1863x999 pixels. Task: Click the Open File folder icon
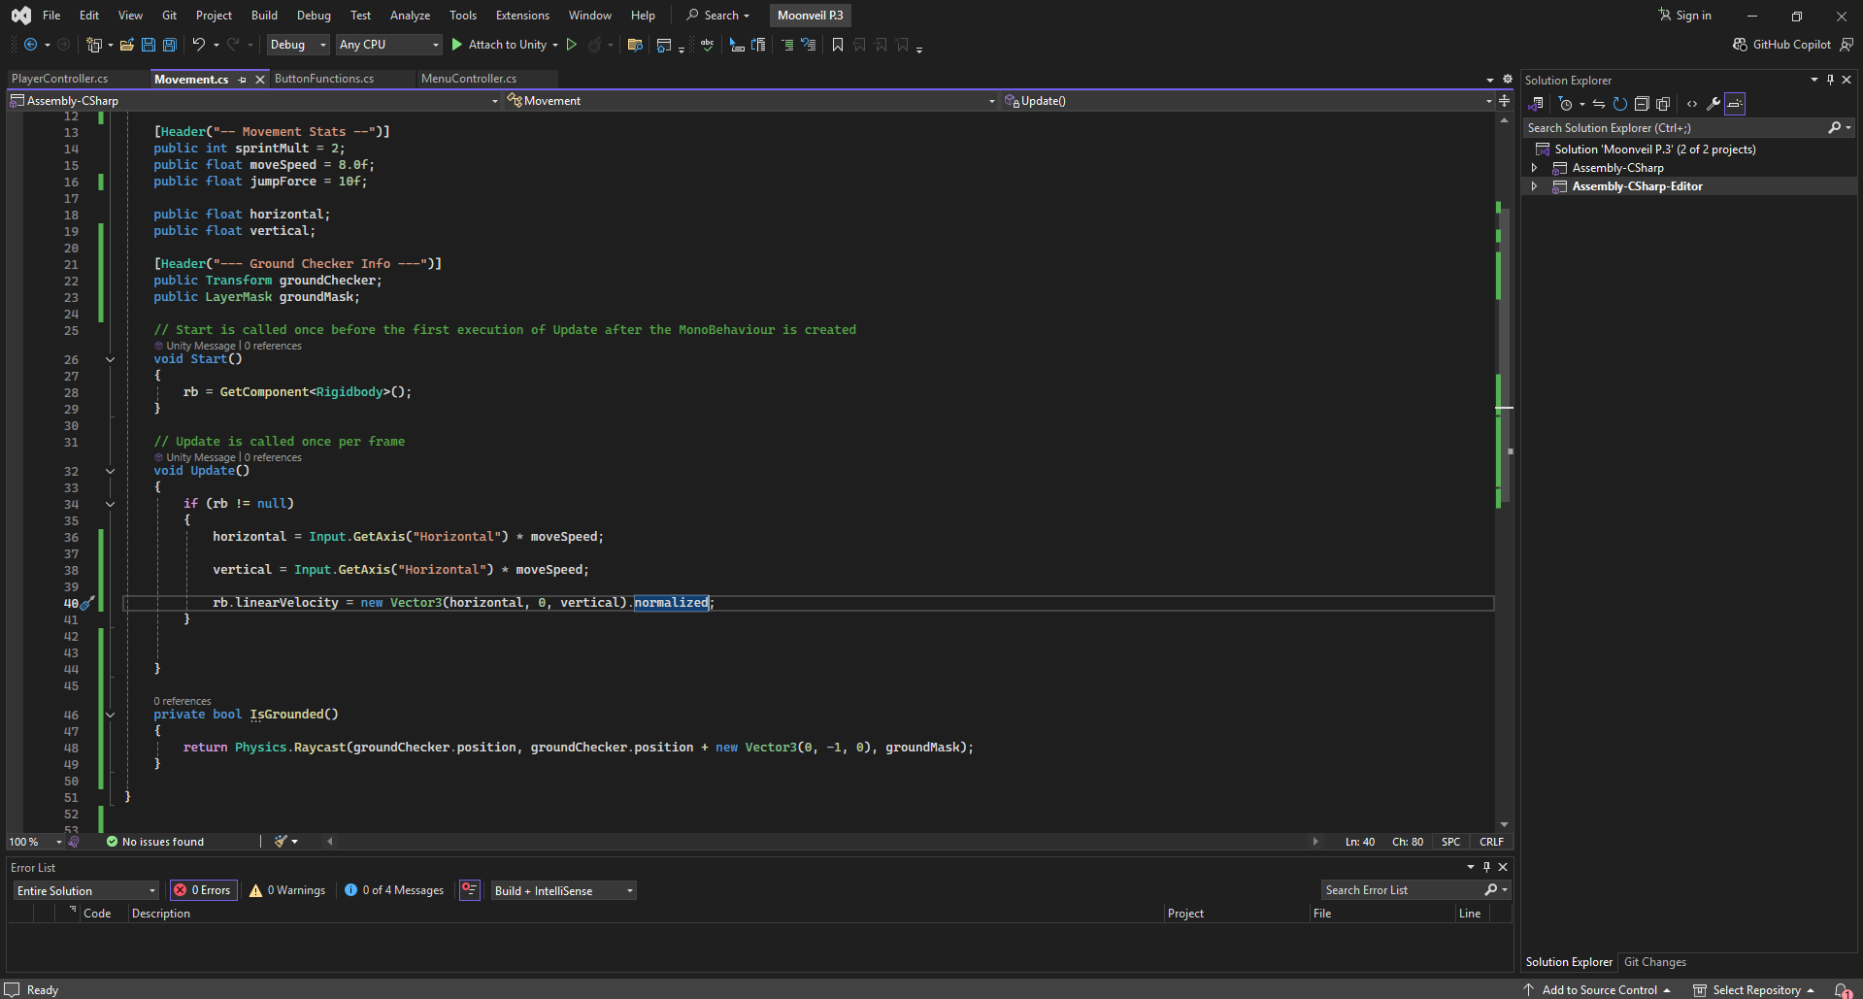(127, 45)
